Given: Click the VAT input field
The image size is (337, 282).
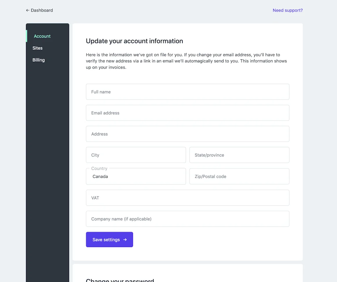Looking at the screenshot, I should [188, 198].
